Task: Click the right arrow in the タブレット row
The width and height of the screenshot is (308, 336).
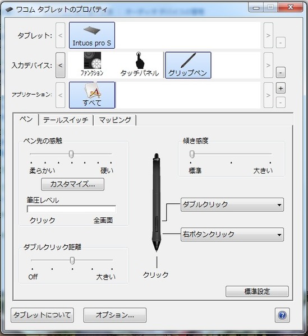Action: pyautogui.click(x=268, y=35)
